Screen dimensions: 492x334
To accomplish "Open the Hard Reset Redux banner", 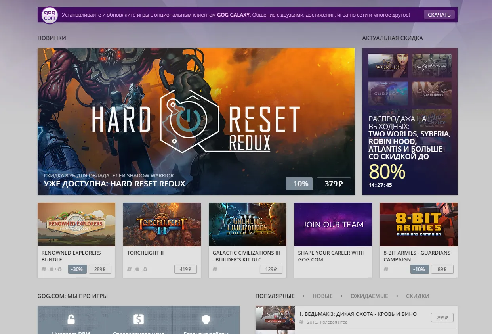I will (x=196, y=121).
